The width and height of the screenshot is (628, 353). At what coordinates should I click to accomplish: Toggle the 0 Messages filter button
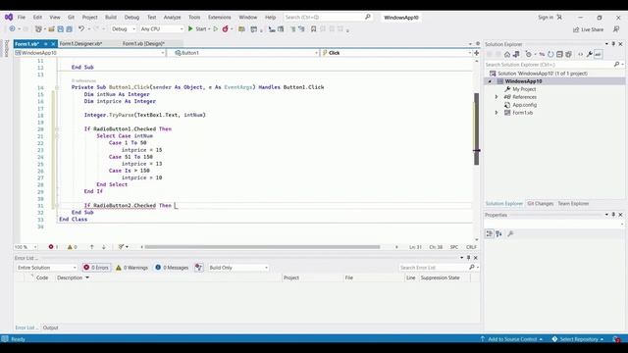click(x=172, y=268)
